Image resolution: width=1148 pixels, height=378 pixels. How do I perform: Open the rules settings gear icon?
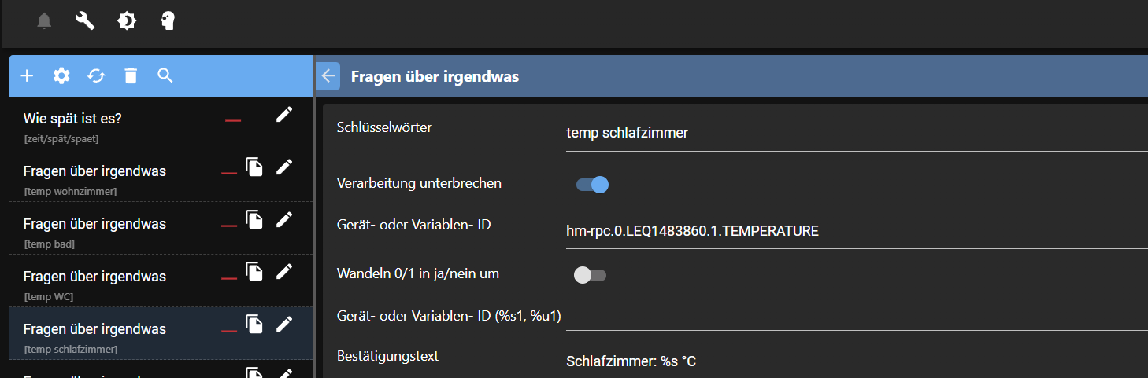coord(61,75)
